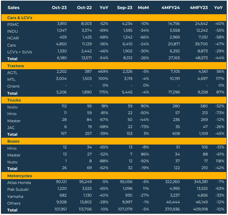Click Buses Isuzu YoY value 118%
228x215 pixels.
[220, 161]
